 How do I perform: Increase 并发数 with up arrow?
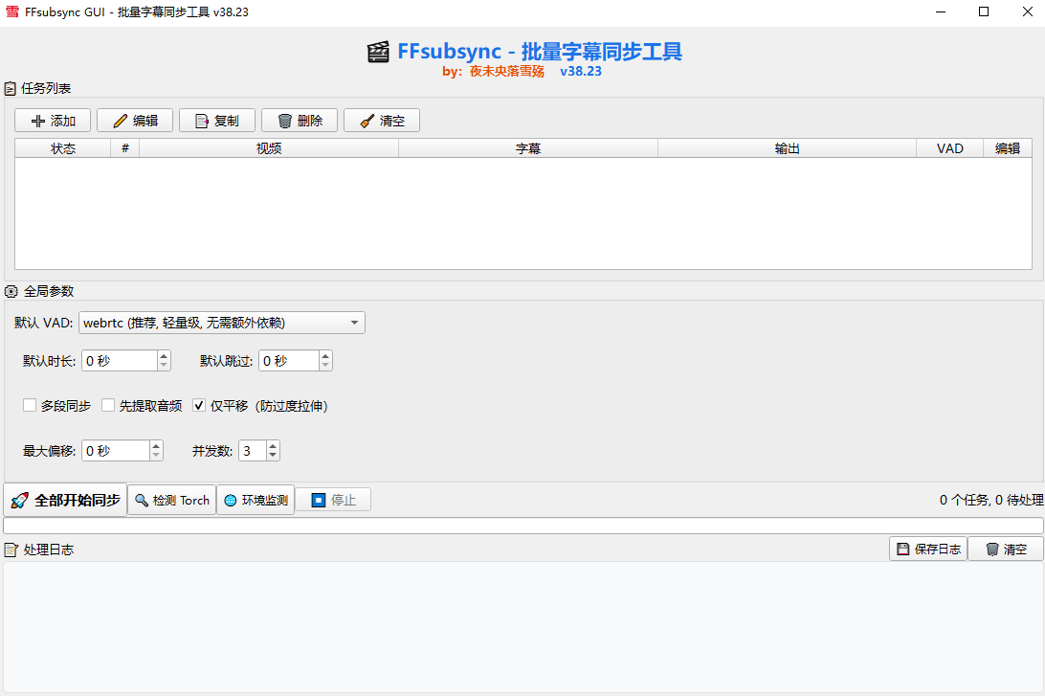pos(273,446)
